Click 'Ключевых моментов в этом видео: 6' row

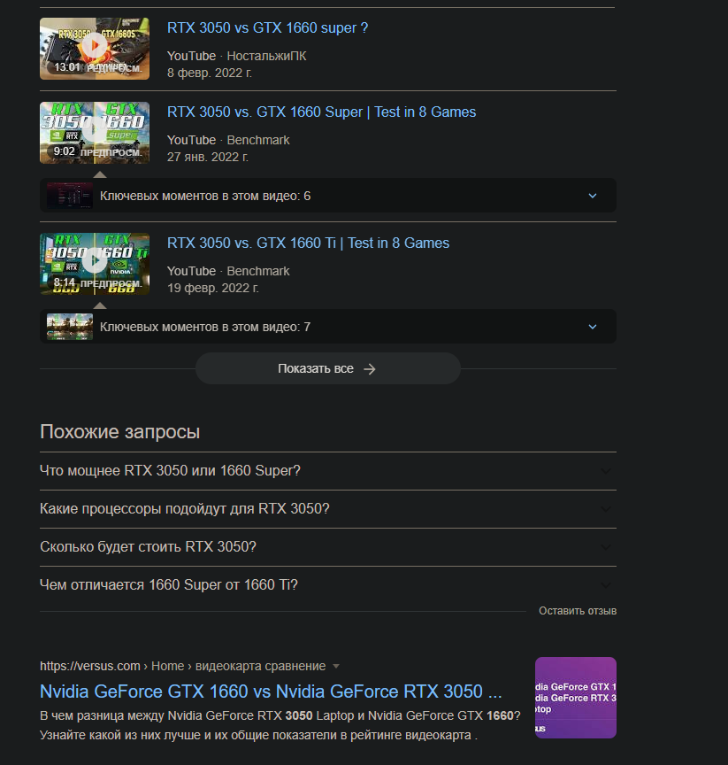click(328, 196)
